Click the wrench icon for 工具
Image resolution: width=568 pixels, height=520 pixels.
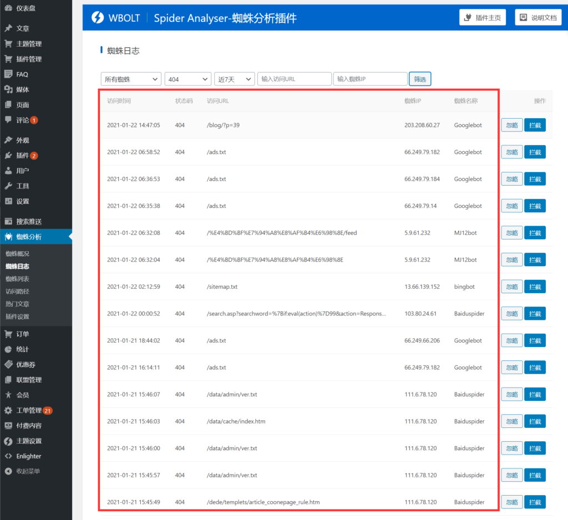[8, 186]
